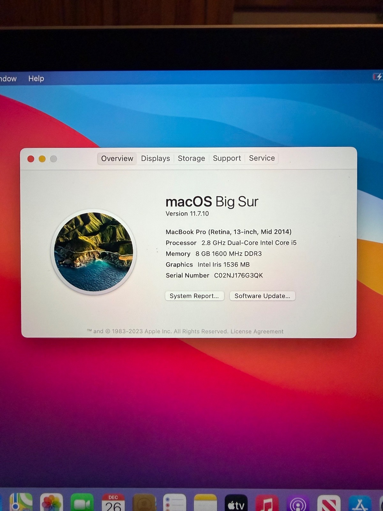The image size is (383, 511).
Task: Open Contacts from the Dock
Action: pos(144,502)
